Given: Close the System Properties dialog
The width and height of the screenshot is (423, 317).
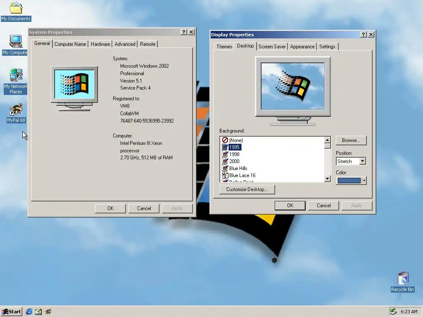Looking at the screenshot, I should pyautogui.click(x=191, y=32).
